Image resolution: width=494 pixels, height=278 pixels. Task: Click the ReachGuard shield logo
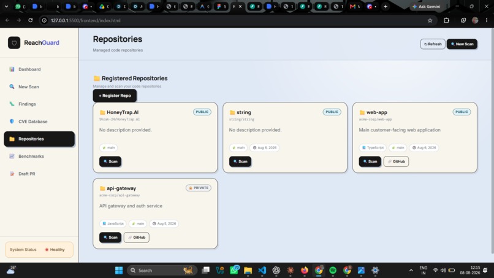click(14, 42)
